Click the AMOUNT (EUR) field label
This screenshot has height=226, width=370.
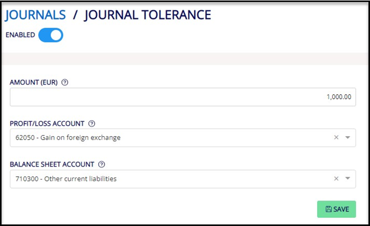pos(34,82)
